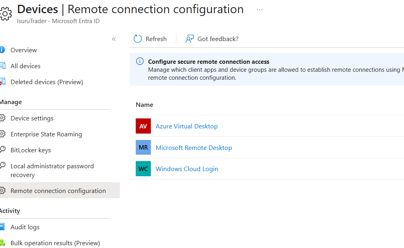Open Microsoft Remote Desktop link
404x248 pixels.
click(194, 148)
